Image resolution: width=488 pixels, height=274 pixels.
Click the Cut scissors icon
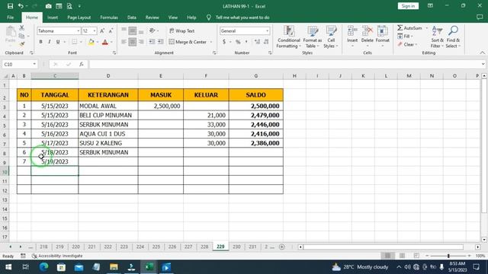pos(22,28)
